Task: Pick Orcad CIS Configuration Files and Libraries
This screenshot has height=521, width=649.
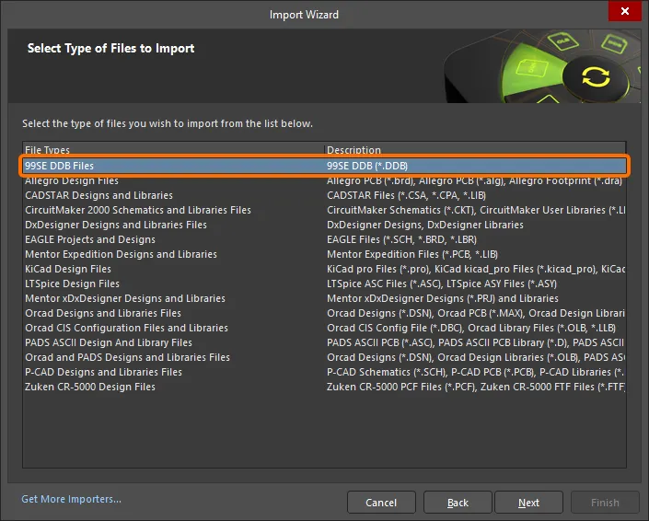Action: [126, 328]
